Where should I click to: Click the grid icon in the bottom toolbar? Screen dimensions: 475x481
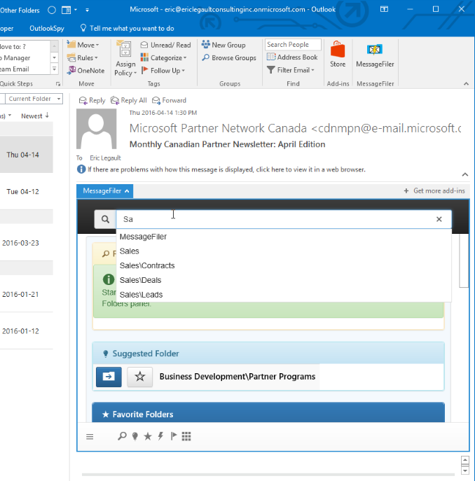(x=186, y=436)
